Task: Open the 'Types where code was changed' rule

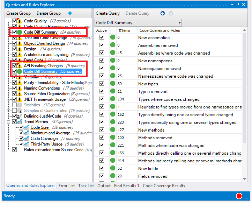Action: click(x=169, y=99)
